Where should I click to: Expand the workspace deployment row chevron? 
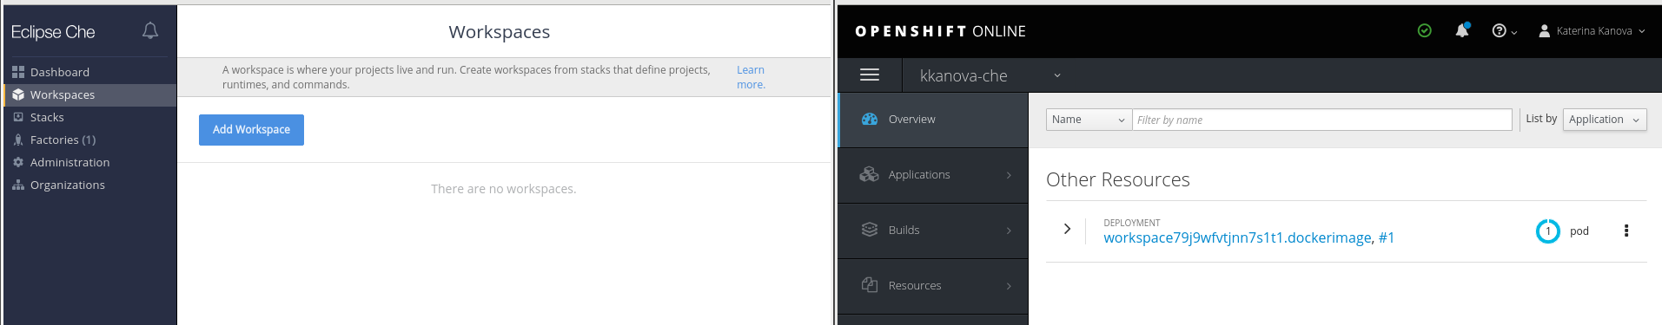coord(1067,229)
